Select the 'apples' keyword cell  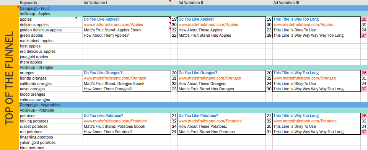48,19
